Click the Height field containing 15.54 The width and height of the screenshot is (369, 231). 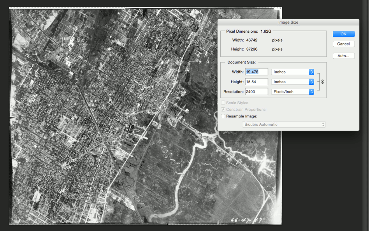pyautogui.click(x=256, y=82)
